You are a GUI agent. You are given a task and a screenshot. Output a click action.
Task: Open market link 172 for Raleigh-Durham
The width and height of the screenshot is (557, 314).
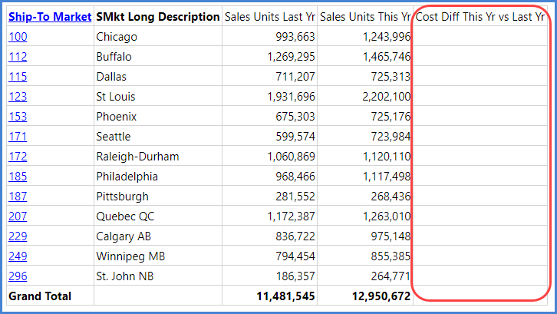(18, 156)
